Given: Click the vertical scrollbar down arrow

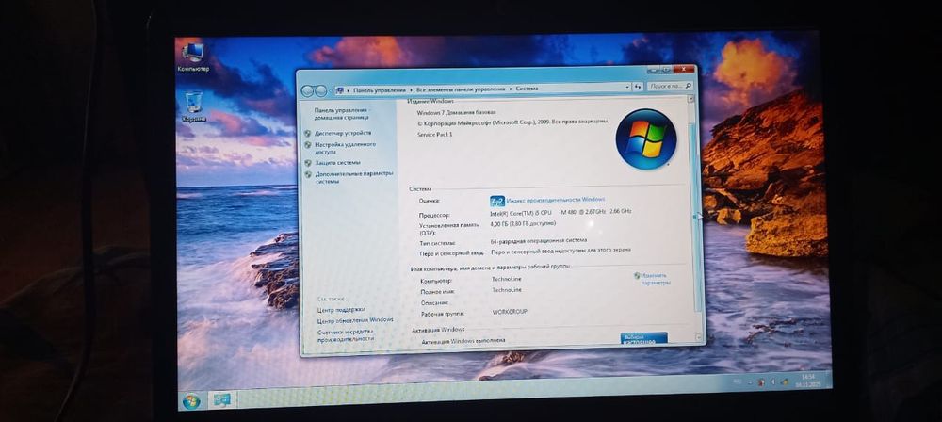Looking at the screenshot, I should [699, 338].
